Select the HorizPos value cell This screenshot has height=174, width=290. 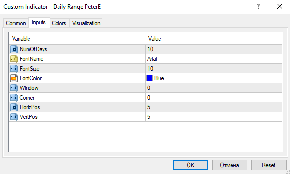pos(214,107)
